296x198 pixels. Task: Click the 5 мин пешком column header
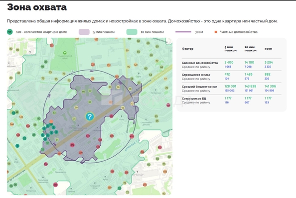[230, 49]
